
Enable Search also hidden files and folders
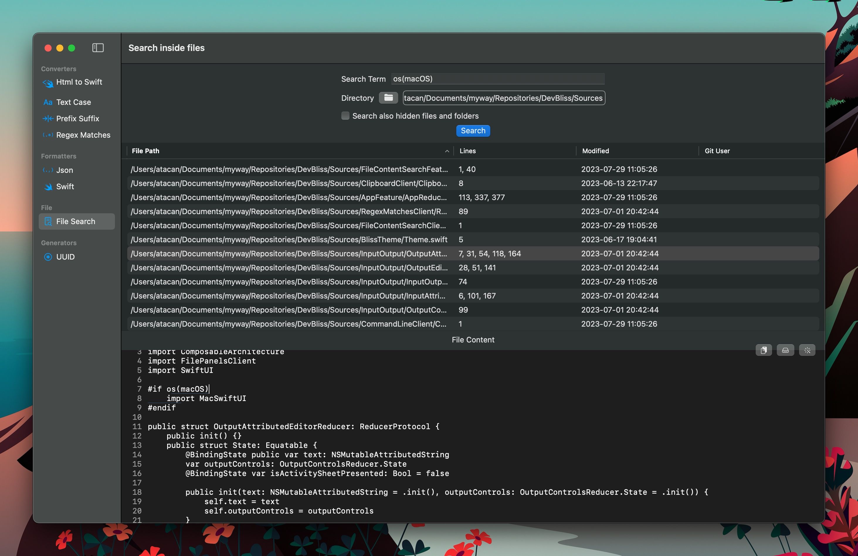click(x=345, y=116)
